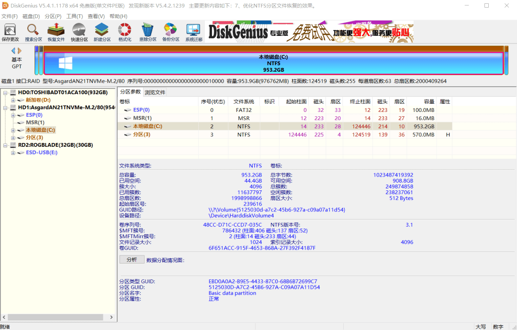Open the 文件(F) menu

(10, 16)
